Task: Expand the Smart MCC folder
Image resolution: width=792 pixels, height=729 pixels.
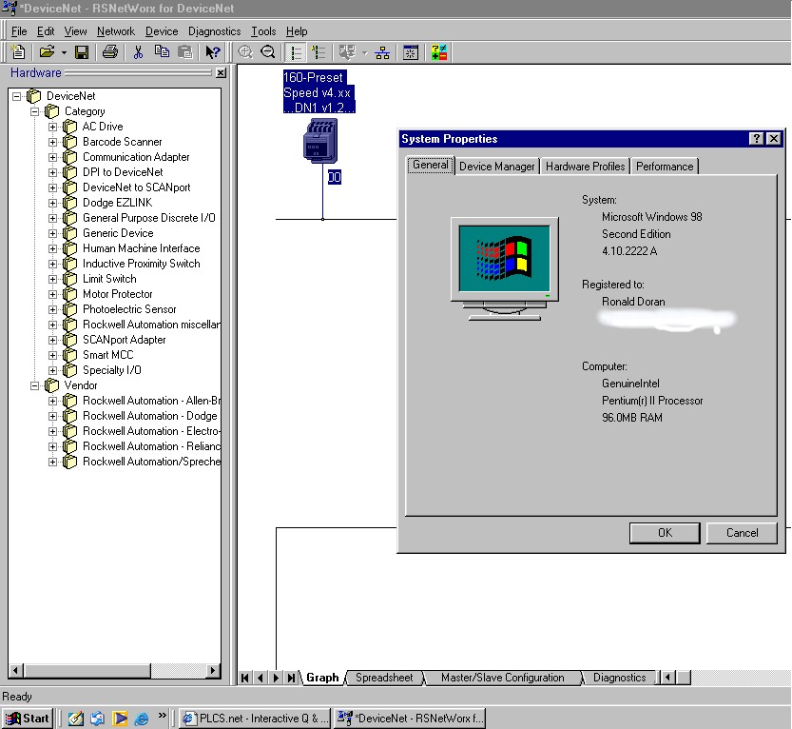Action: click(x=52, y=355)
